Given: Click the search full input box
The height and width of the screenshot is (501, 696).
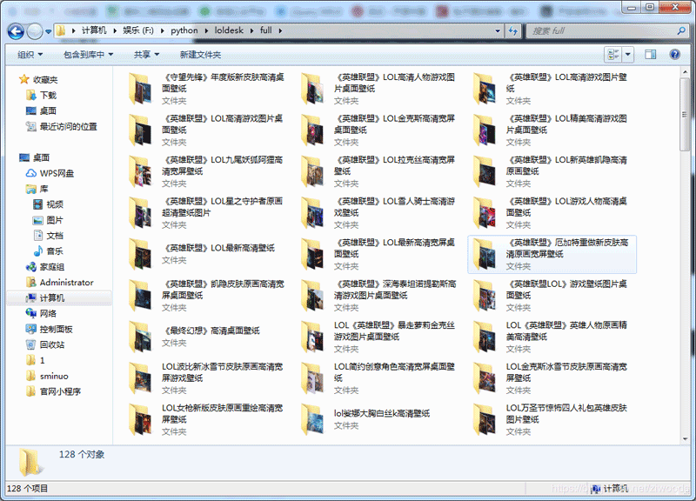Looking at the screenshot, I should coord(601,30).
